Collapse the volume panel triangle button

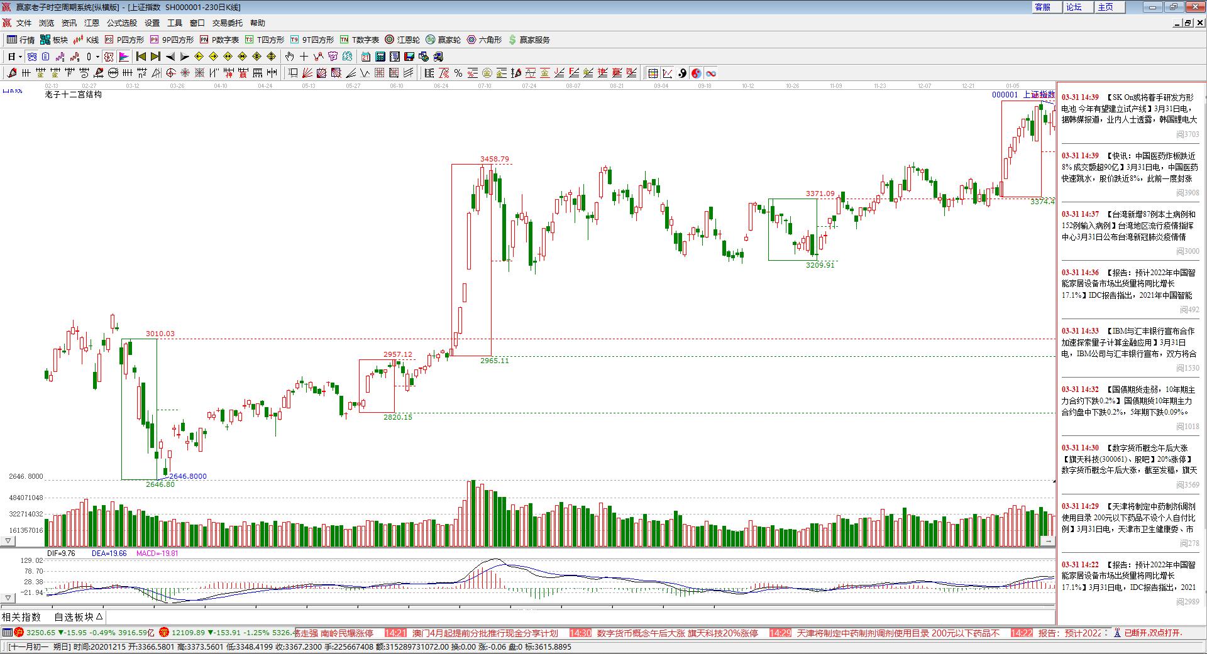pos(8,540)
